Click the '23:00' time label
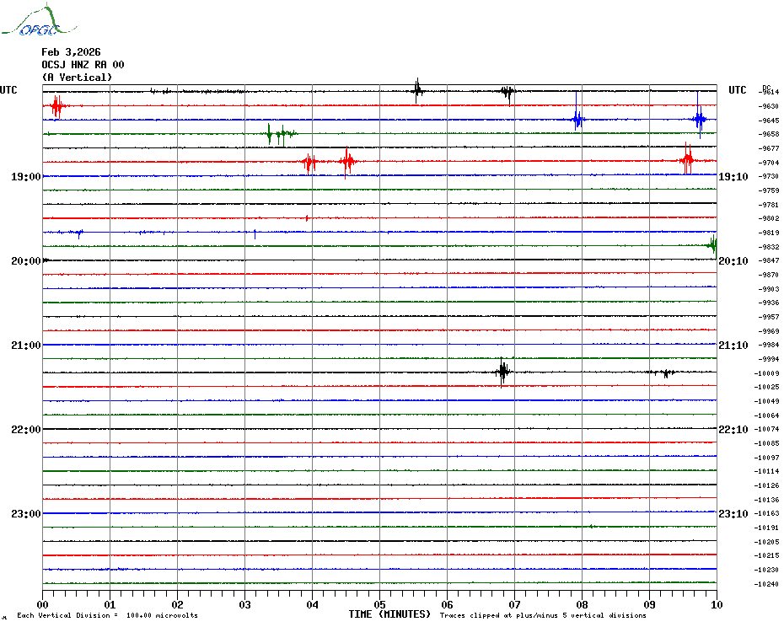Screen dimensions: 784x627 (x=26, y=513)
